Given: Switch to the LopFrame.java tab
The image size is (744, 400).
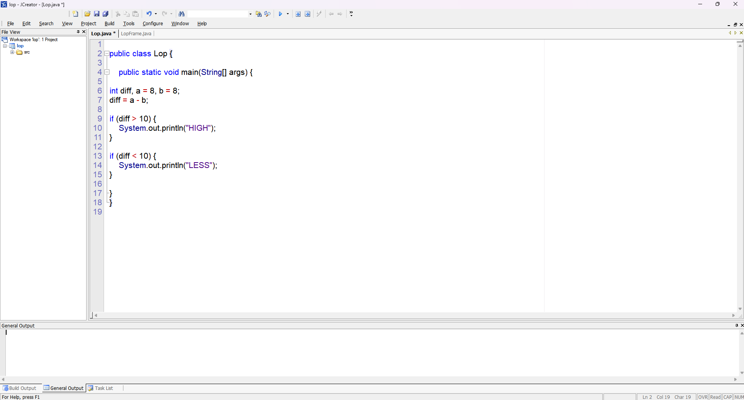Looking at the screenshot, I should coord(136,34).
